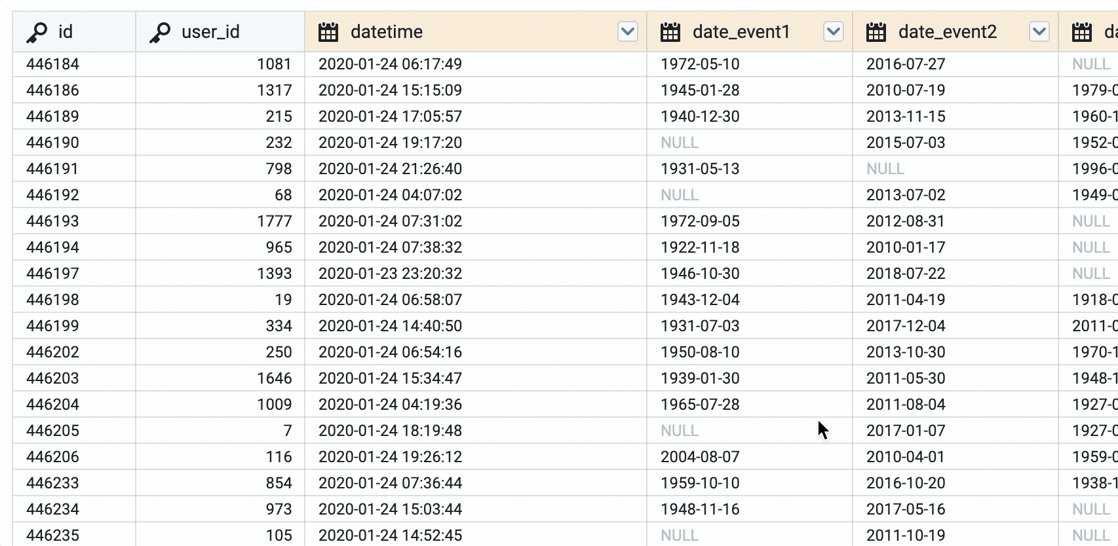Image resolution: width=1118 pixels, height=546 pixels.
Task: Click date_event2 value 2011-05-30
Action: click(906, 378)
